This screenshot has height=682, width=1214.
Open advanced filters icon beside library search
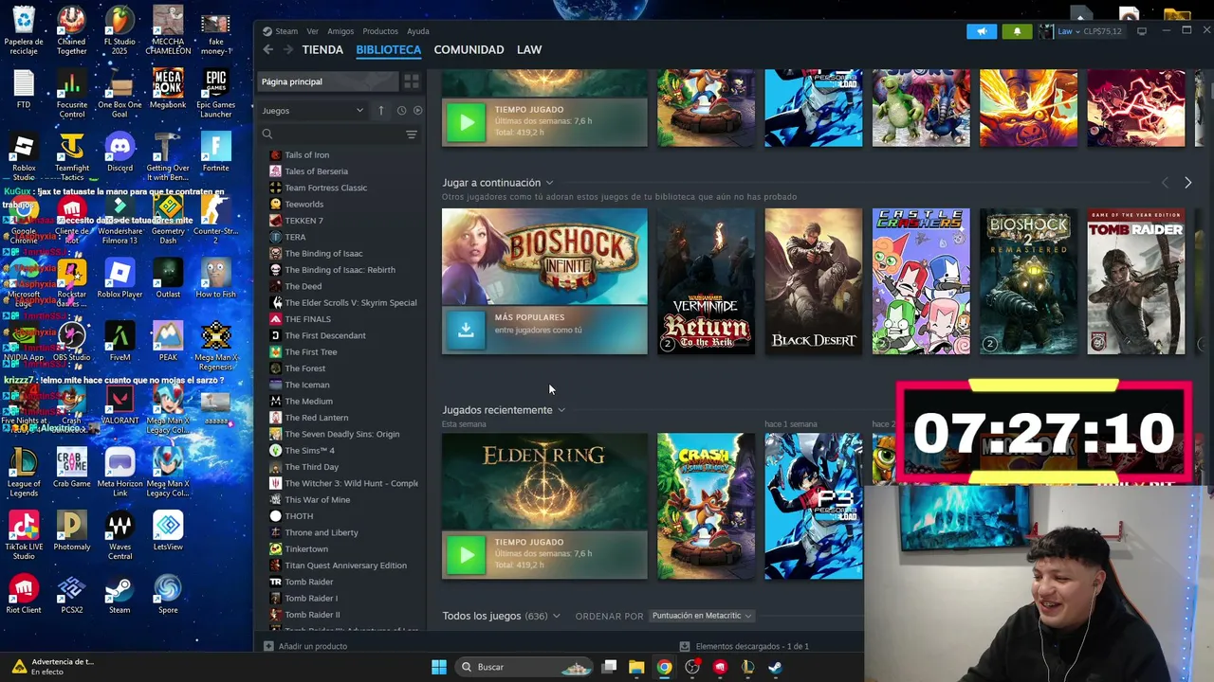tap(412, 135)
